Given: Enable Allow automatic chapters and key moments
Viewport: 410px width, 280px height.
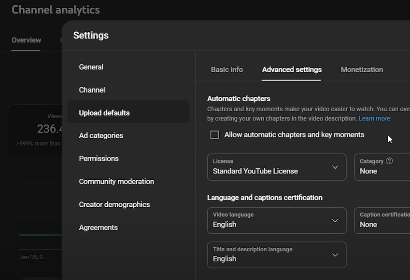Looking at the screenshot, I should [215, 135].
